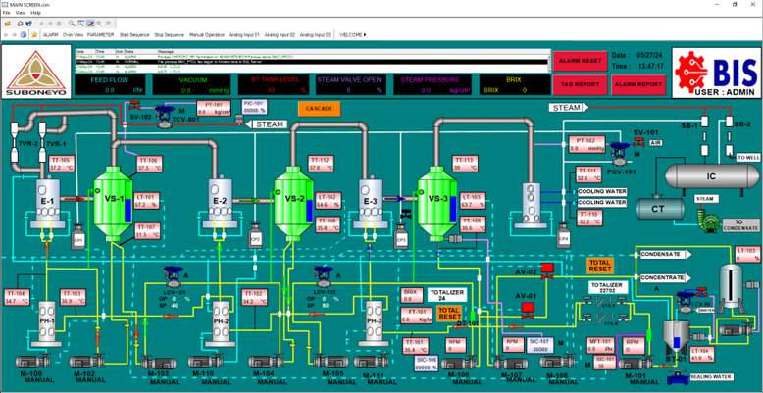Click the PIC-101 value field

click(x=254, y=110)
